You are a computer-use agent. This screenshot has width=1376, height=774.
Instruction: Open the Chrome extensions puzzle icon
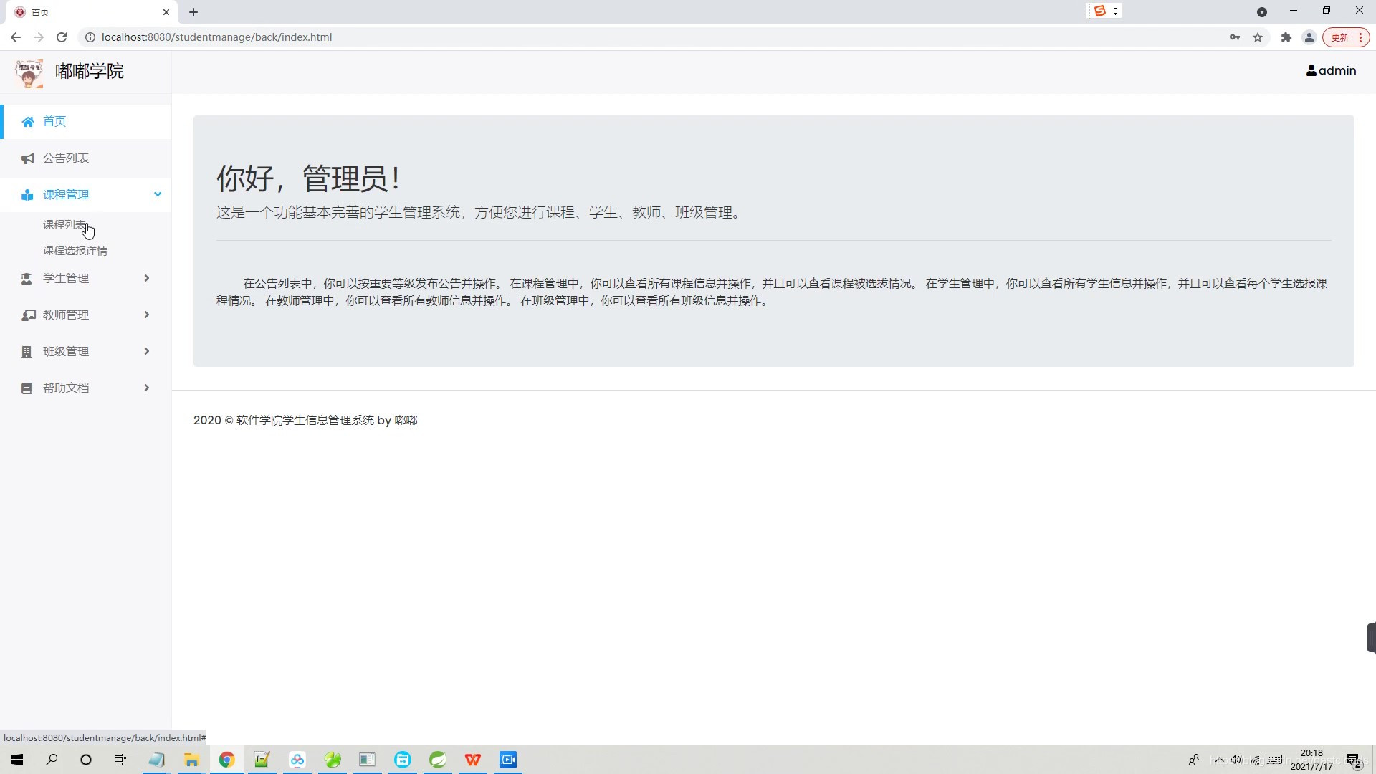coord(1286,37)
